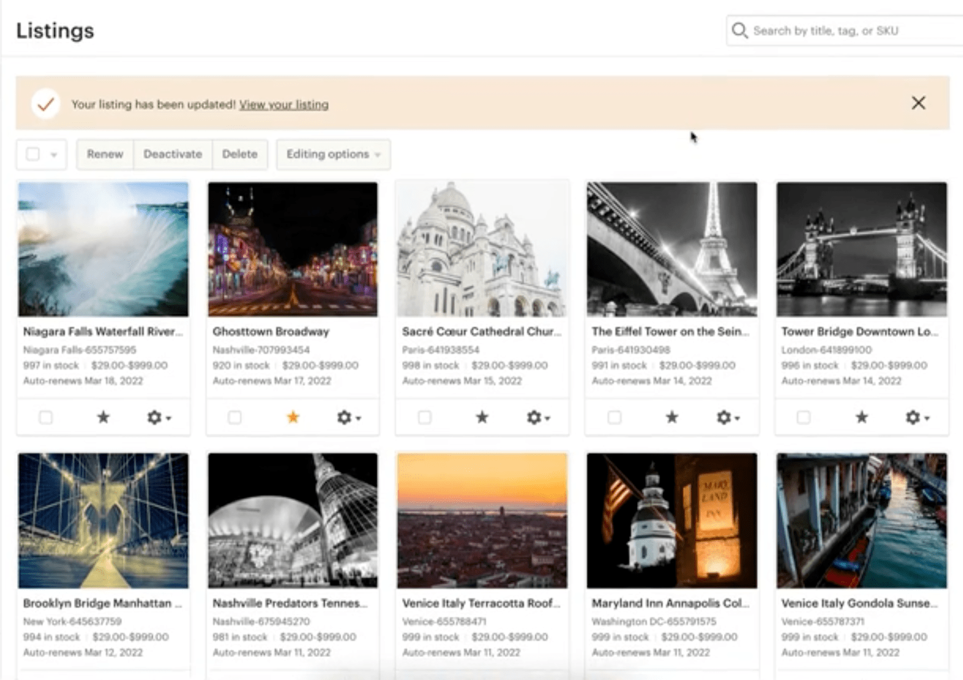Open gear settings for Ghosttown Broadway

[x=348, y=417]
